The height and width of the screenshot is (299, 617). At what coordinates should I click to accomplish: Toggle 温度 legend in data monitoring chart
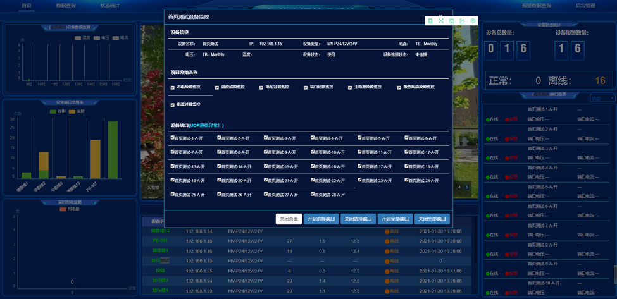[x=82, y=38]
